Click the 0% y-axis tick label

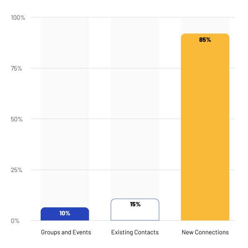point(15,221)
